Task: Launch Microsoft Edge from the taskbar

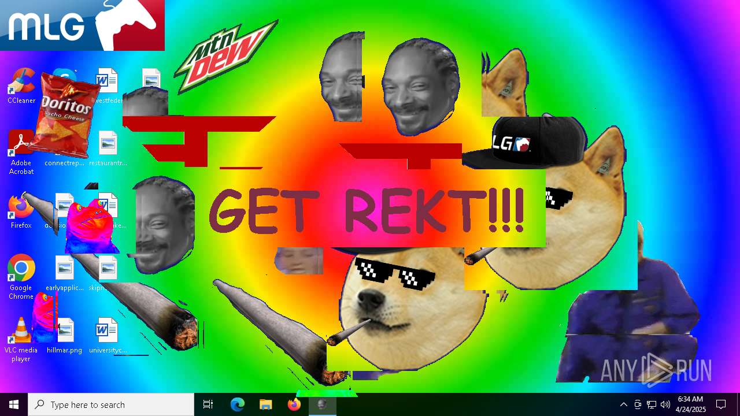Action: 238,404
